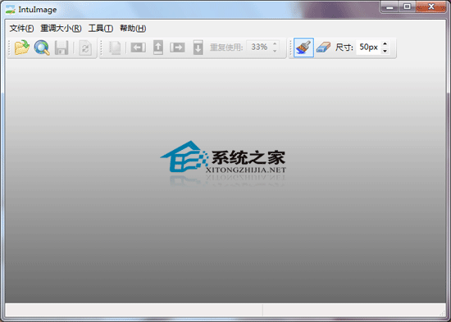Open the 文件(F) menu

[21, 28]
